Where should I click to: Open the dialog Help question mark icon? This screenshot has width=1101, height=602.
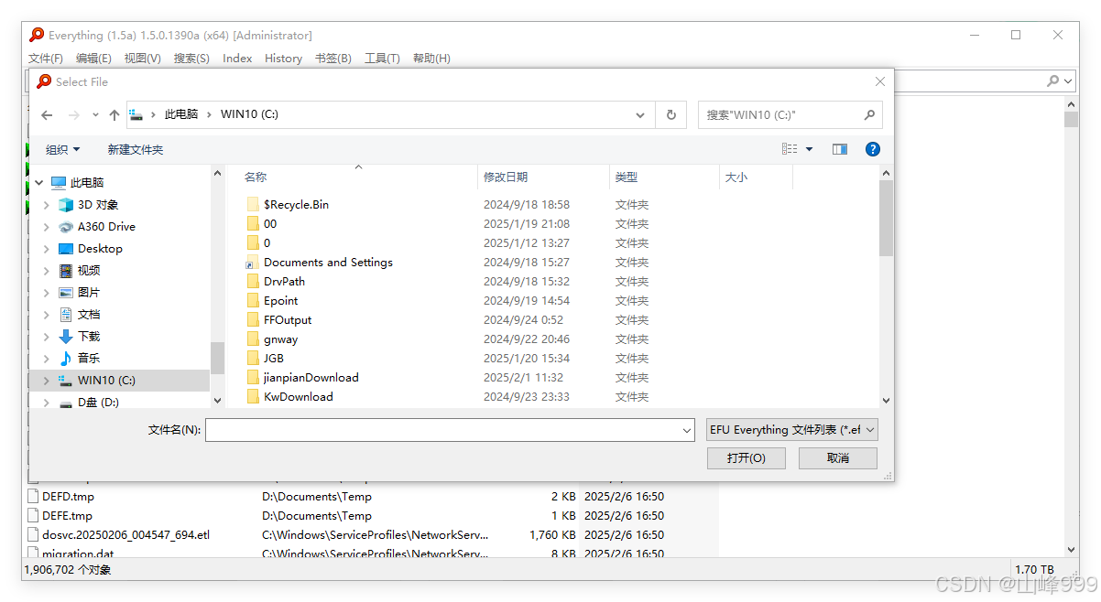[873, 149]
